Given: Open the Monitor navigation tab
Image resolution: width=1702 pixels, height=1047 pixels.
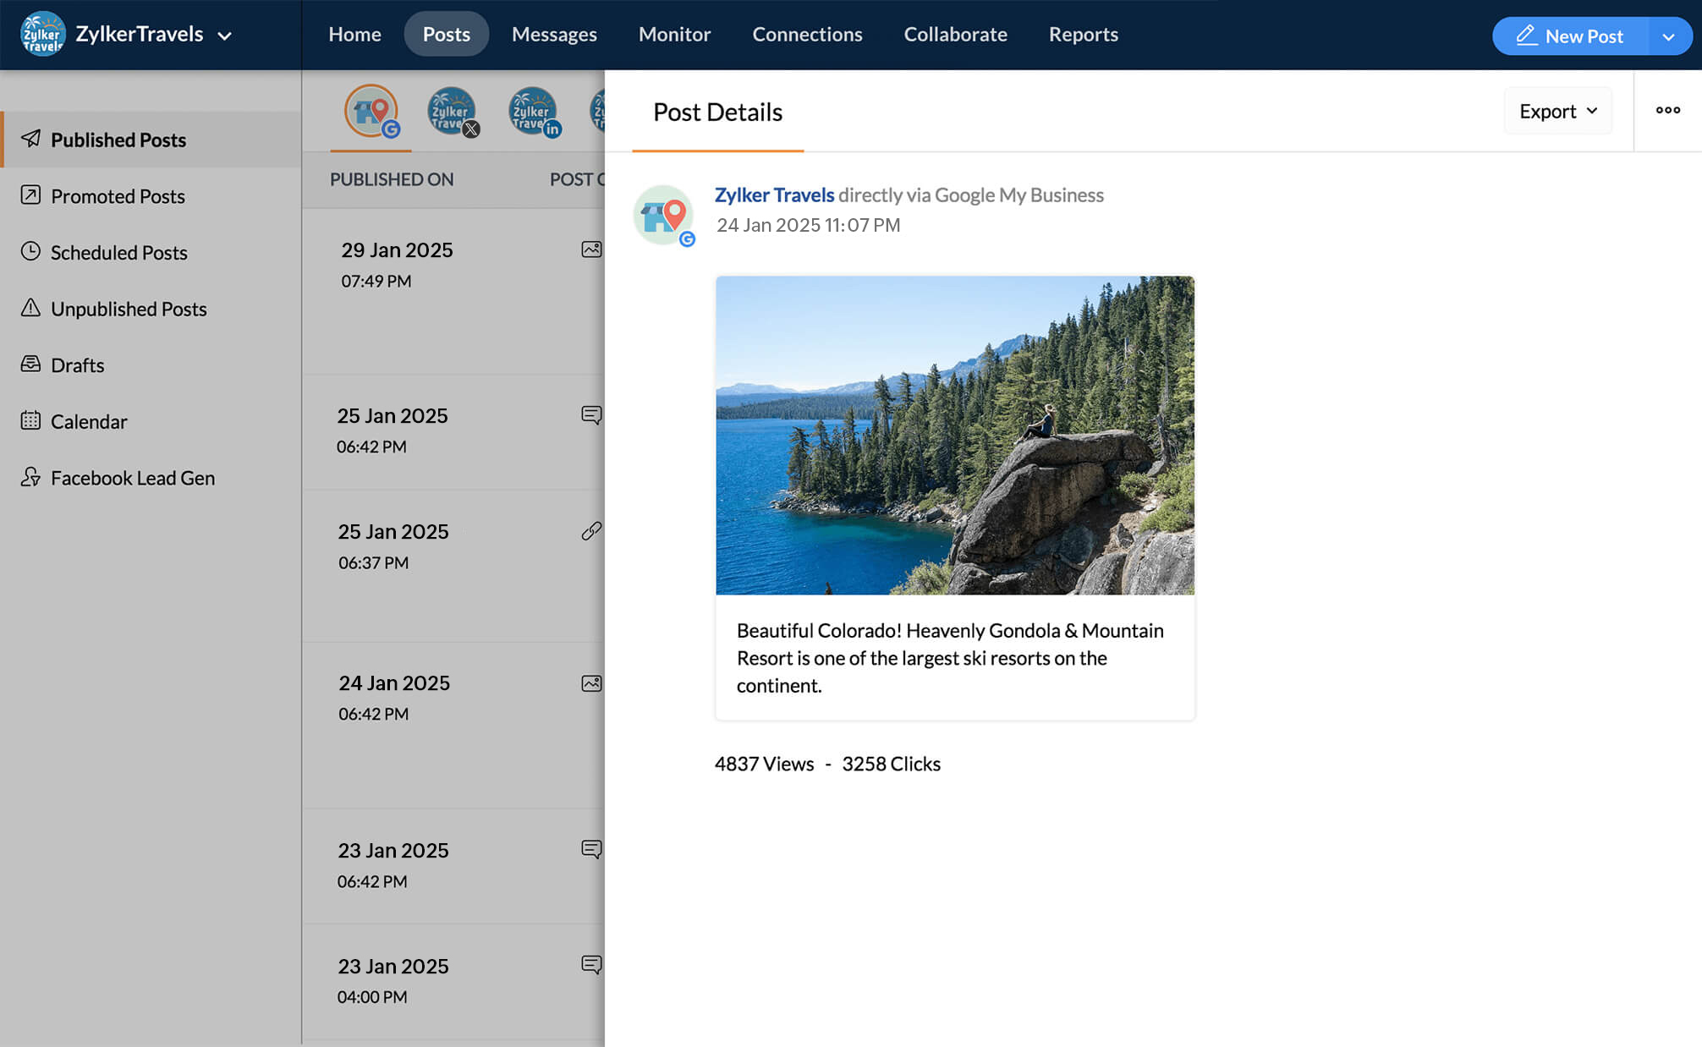Looking at the screenshot, I should point(675,33).
